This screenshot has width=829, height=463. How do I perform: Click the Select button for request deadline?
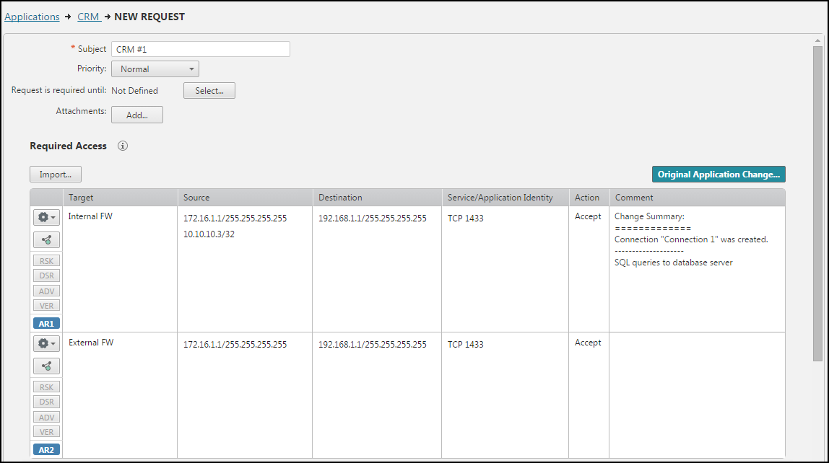209,90
